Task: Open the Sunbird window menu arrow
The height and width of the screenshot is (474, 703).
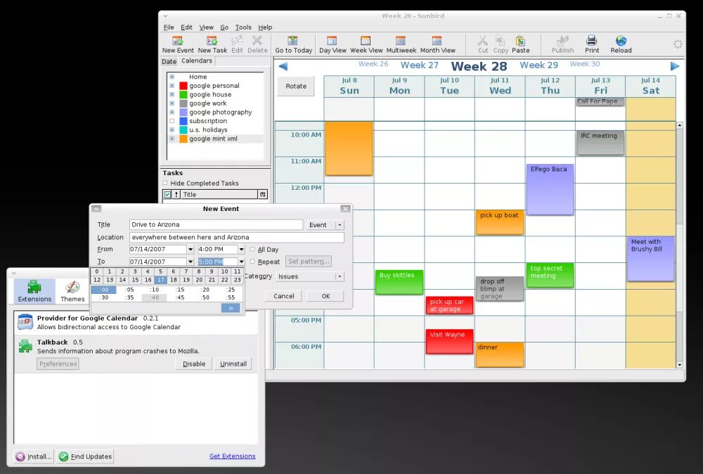Action: (165, 16)
